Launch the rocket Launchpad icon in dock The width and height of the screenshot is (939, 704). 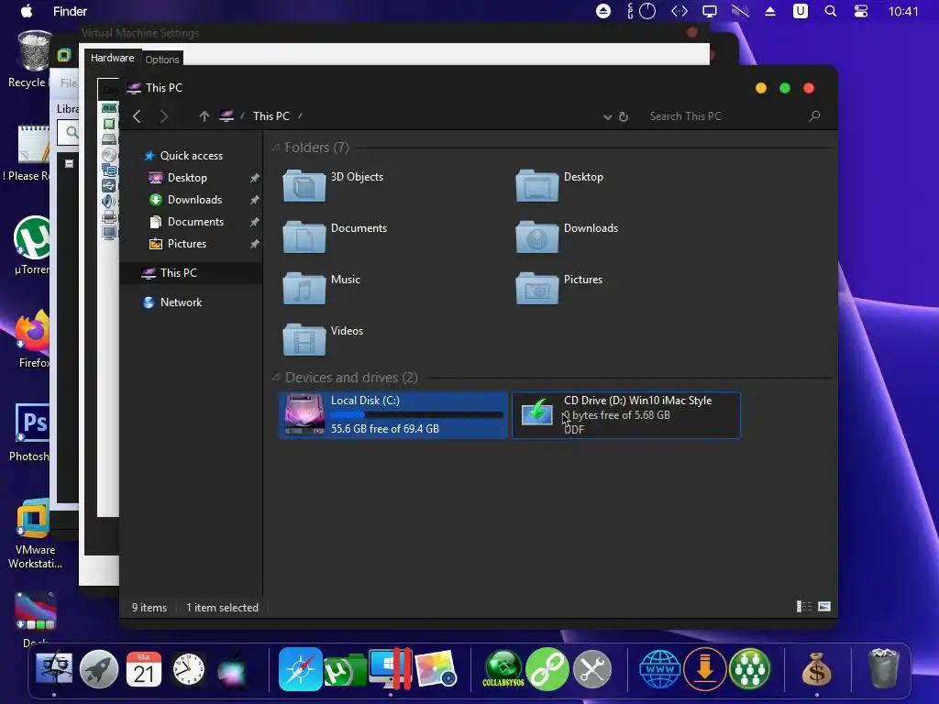point(99,668)
